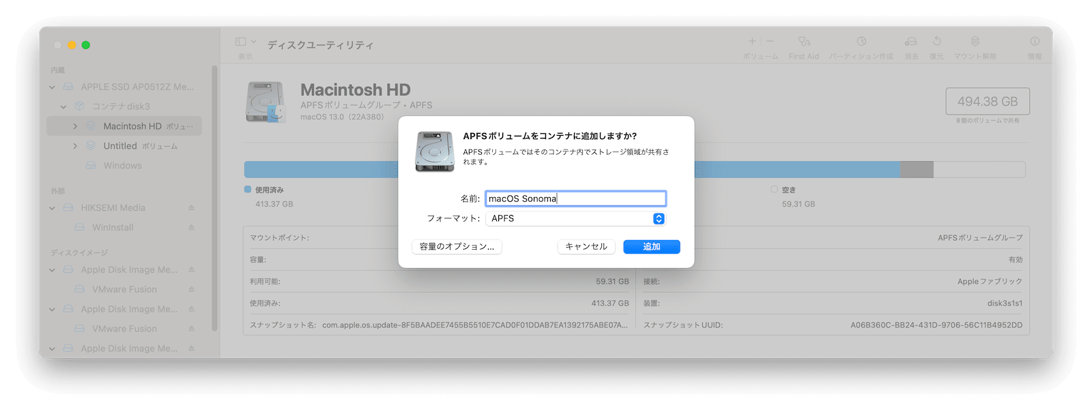The width and height of the screenshot is (1092, 410).
Task: Eject the WinInstall volume
Action: pyautogui.click(x=192, y=227)
